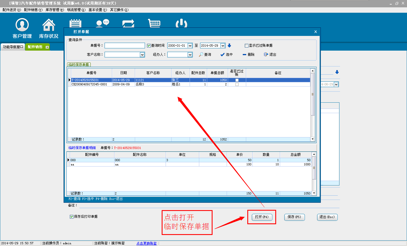Click the 打开 (F4) button
Image resolution: width=407 pixels, height=246 pixels.
[x=262, y=217]
